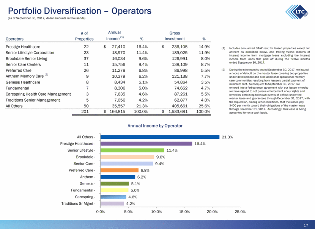Click the green Senior Lifestyle bar
The width and height of the screenshot is (315, 229).
coord(132,150)
